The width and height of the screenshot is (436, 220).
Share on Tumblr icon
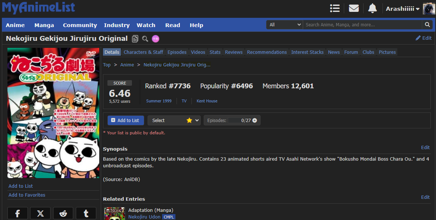86,213
